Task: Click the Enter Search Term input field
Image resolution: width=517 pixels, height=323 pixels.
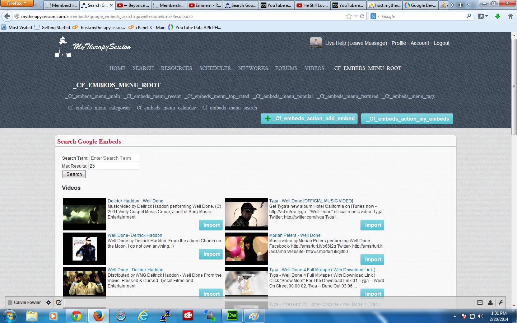Action: (x=115, y=158)
